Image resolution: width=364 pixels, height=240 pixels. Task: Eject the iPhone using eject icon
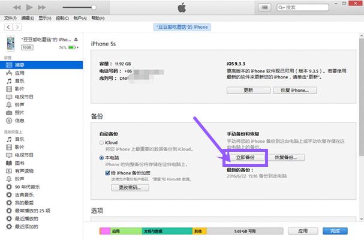pyautogui.click(x=76, y=40)
